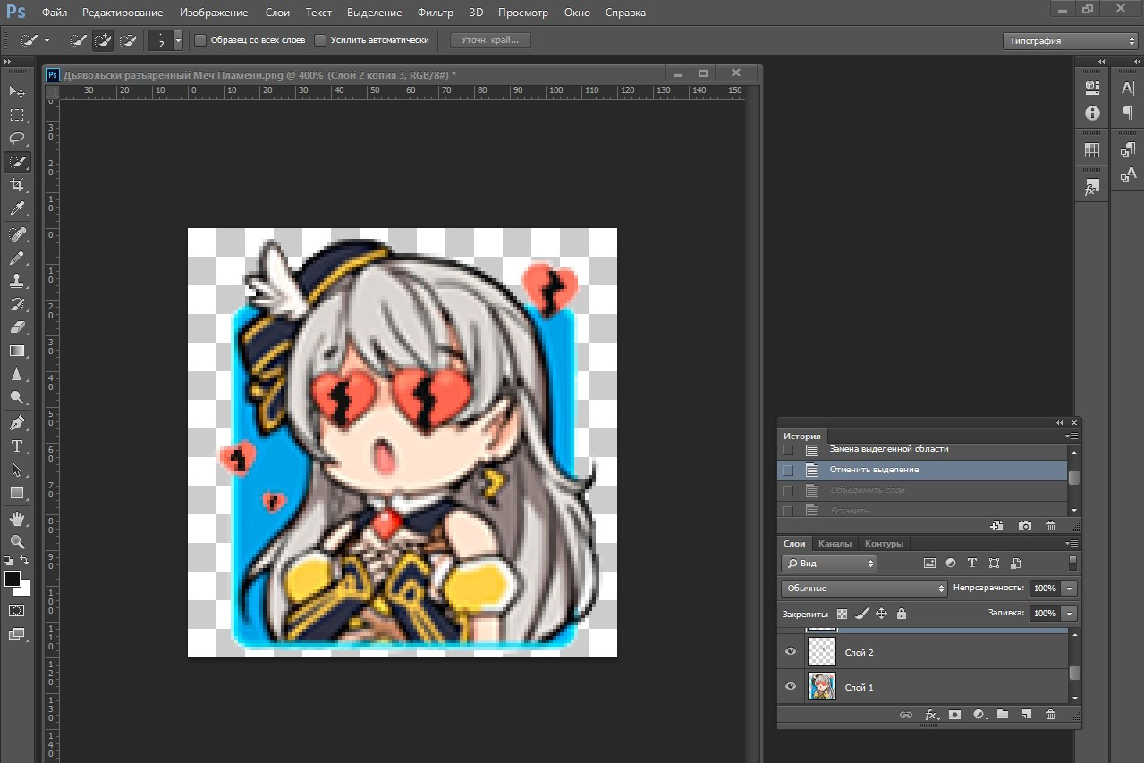Click the 'Уточн. край...' button
Image resolution: width=1144 pixels, height=763 pixels.
coord(490,40)
